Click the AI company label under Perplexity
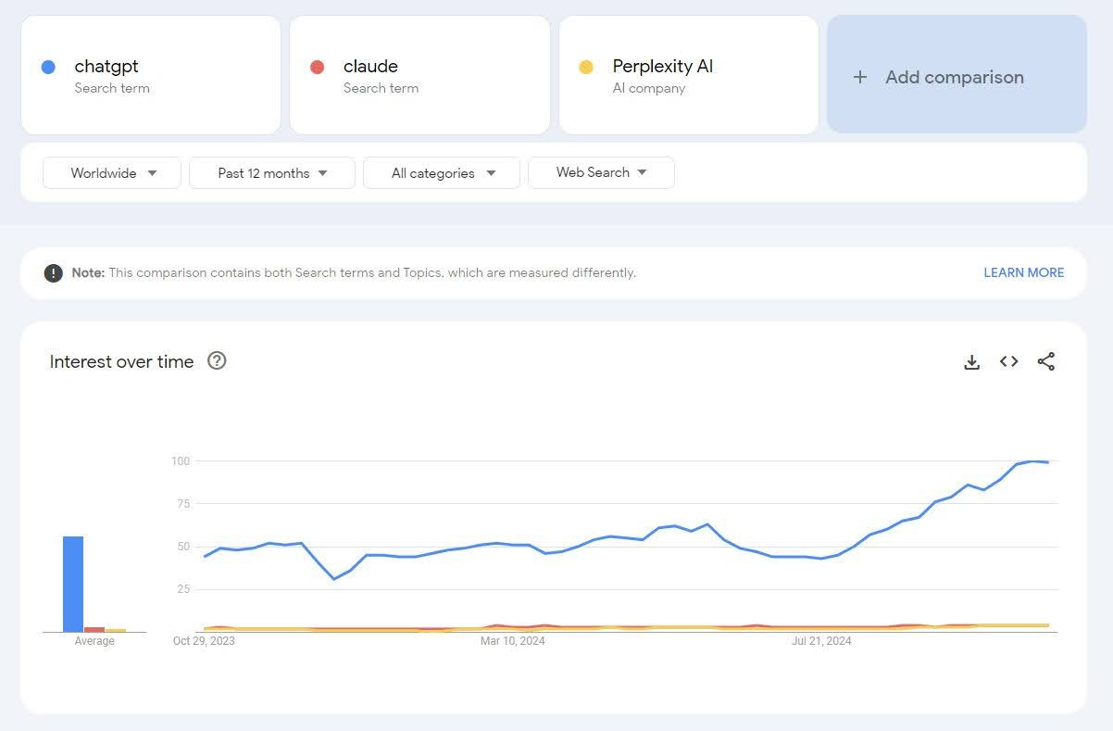This screenshot has height=731, width=1113. [x=649, y=88]
